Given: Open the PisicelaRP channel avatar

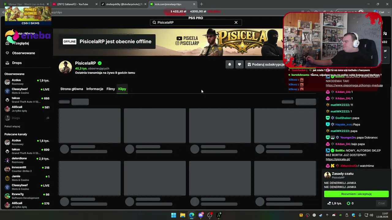Looking at the screenshot, I should coord(65,68).
